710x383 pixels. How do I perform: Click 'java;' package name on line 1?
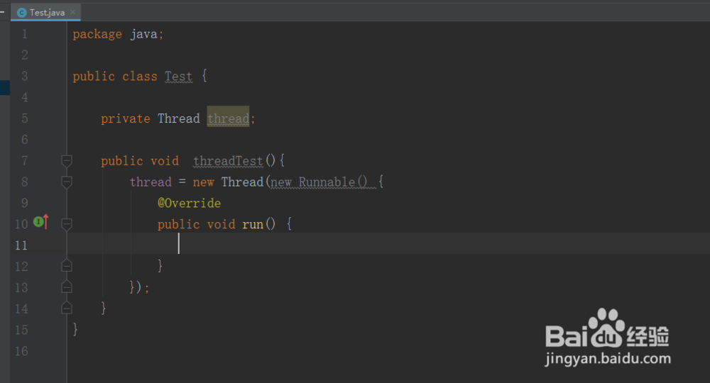point(147,34)
